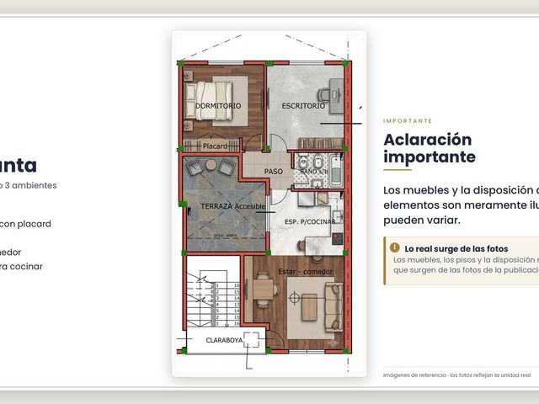The height and width of the screenshot is (404, 539).
Task: Click the 'PASO' hallway label
Action: pyautogui.click(x=273, y=172)
